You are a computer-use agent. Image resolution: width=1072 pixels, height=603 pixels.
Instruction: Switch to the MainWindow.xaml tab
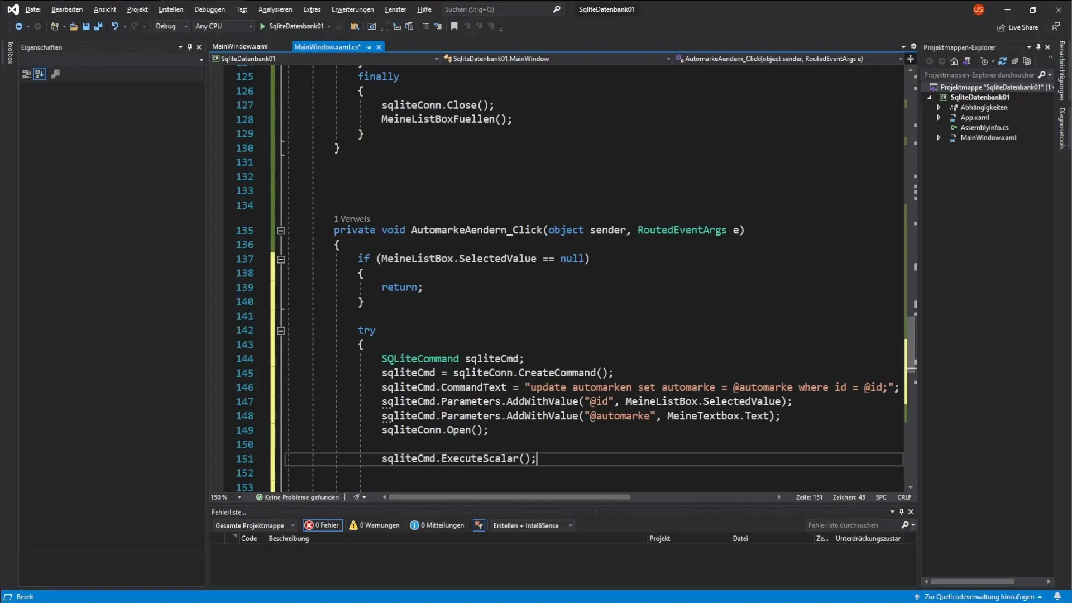pos(240,46)
